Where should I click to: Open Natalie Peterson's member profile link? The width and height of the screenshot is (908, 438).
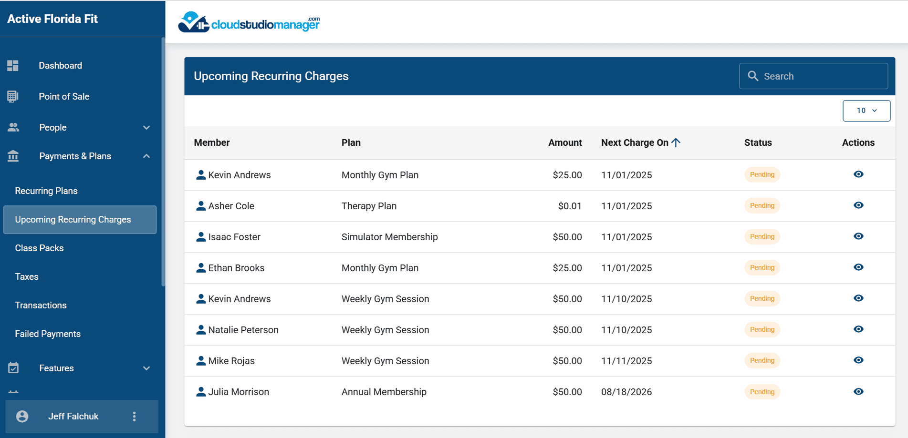[243, 330]
